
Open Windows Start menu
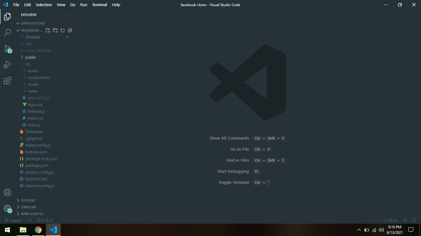7,230
